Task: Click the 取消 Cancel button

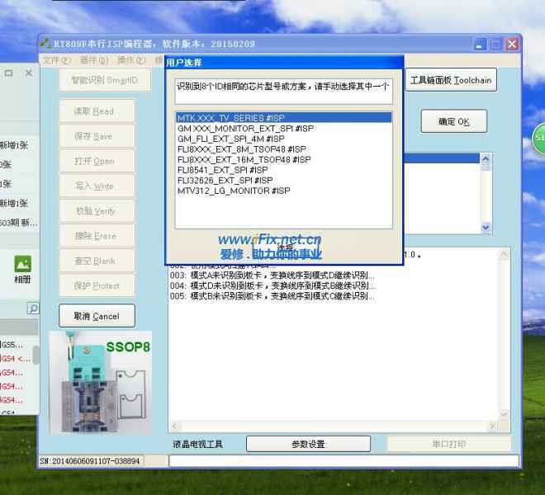Action: point(97,316)
